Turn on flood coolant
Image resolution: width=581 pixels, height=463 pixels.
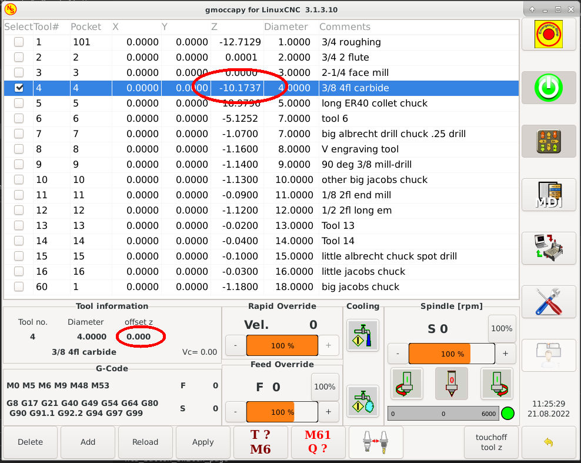coord(363,335)
